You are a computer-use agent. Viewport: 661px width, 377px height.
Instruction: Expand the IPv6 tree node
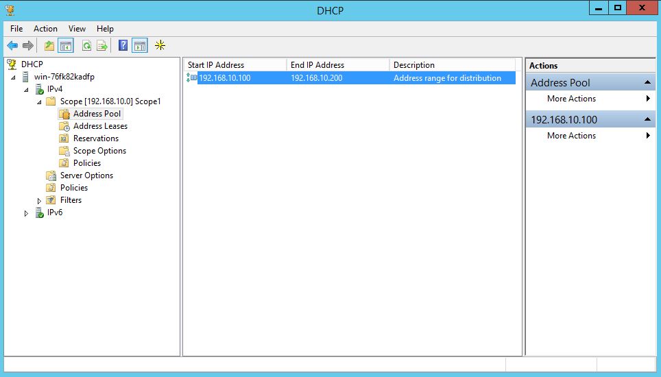[x=27, y=213]
